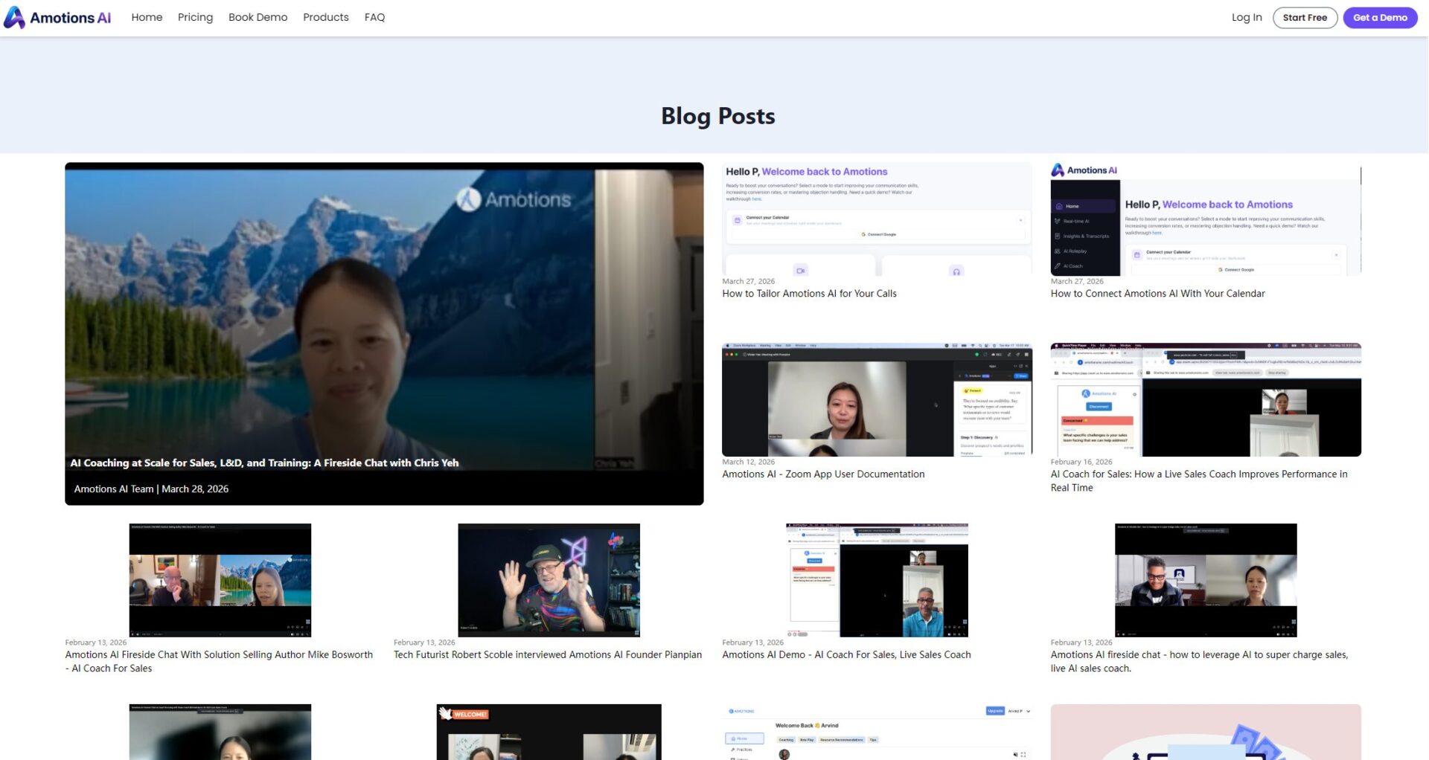
Task: Go to the Pricing page
Action: tap(195, 17)
